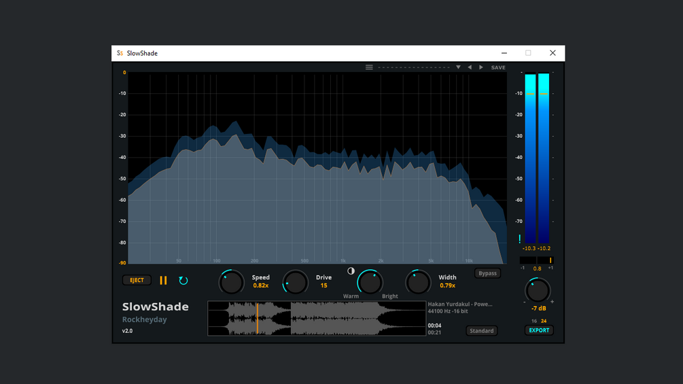Click the left peak reading -10.3
This screenshot has height=384, width=683.
point(529,248)
